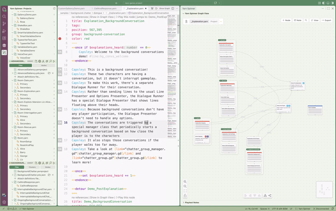Viewport: 336px width, 211px height.
Task: Zoom out on the graph view
Action: [x=185, y=186]
